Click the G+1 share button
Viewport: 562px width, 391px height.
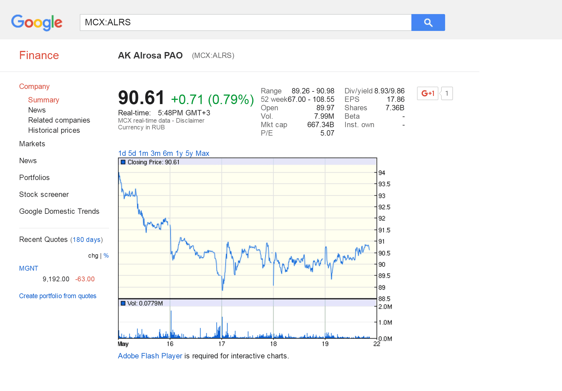click(x=427, y=93)
